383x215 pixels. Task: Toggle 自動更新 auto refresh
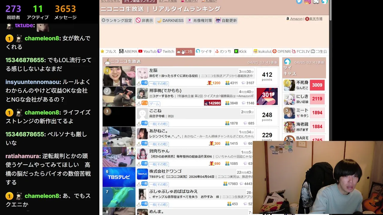point(226,20)
